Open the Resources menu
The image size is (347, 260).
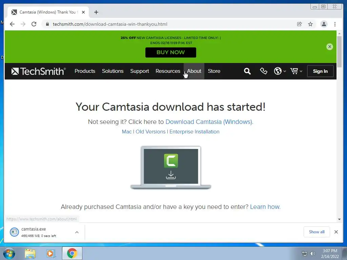(168, 71)
